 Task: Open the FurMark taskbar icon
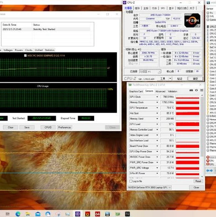[88, 214]
